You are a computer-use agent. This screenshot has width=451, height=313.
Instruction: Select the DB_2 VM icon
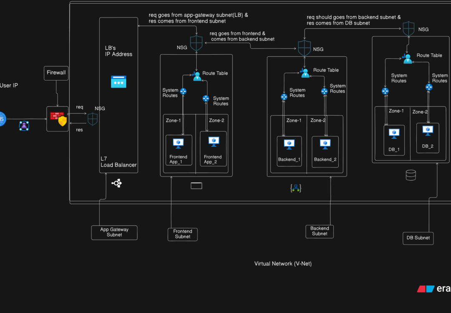coord(428,131)
